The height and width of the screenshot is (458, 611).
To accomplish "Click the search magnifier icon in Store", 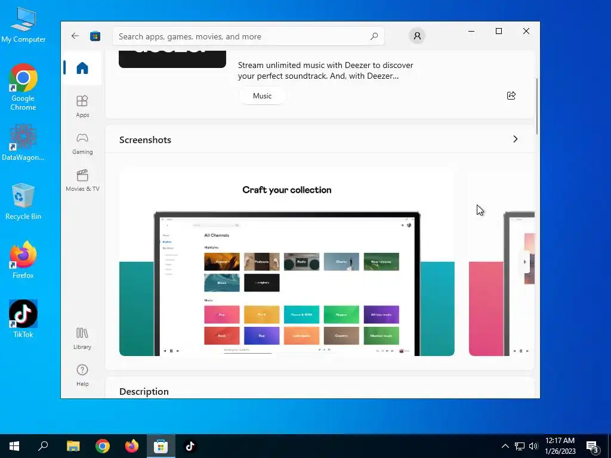I will pos(374,36).
